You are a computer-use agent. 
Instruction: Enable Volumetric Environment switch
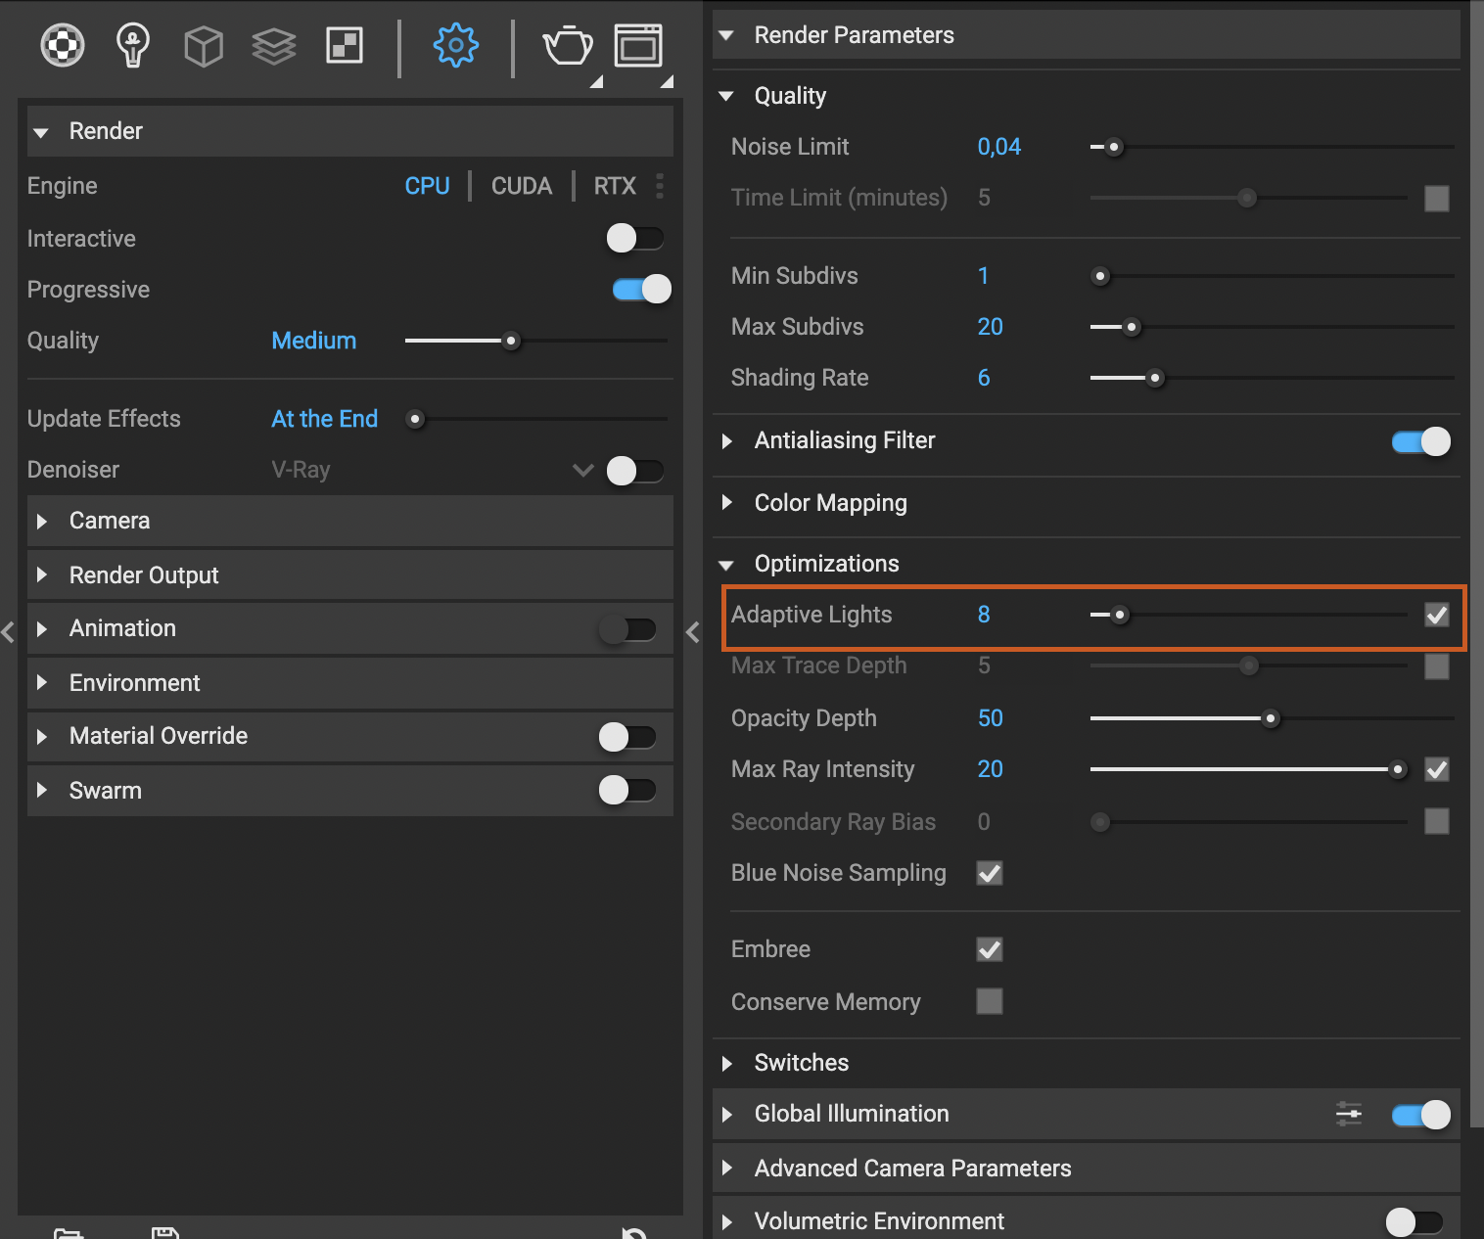(x=1414, y=1221)
